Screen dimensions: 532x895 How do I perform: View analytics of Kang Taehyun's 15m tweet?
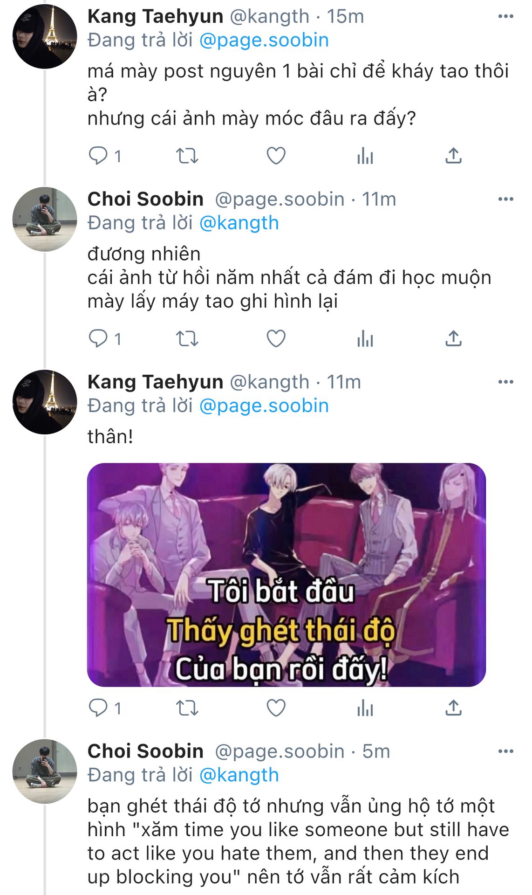coord(365,156)
